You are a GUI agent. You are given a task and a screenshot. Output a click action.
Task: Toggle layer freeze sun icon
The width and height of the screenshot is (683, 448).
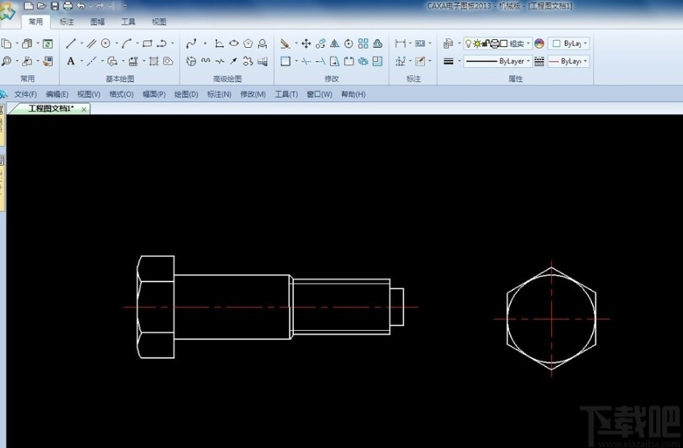point(477,43)
